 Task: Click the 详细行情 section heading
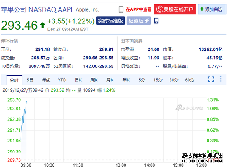(x=9, y=41)
